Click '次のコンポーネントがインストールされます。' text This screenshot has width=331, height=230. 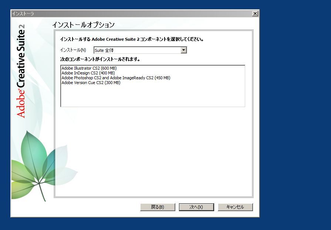[x=100, y=59]
